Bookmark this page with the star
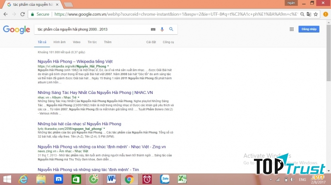Screen dimensions: 331x185 316,14
